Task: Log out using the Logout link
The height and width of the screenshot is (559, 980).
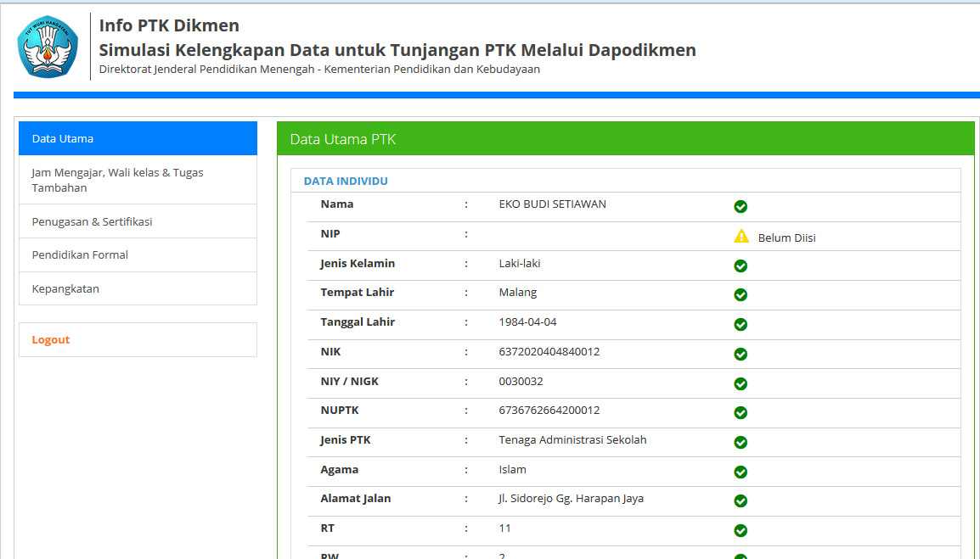Action: [51, 340]
